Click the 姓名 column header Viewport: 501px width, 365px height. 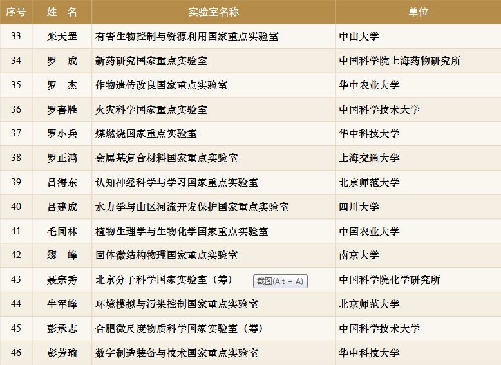[62, 12]
